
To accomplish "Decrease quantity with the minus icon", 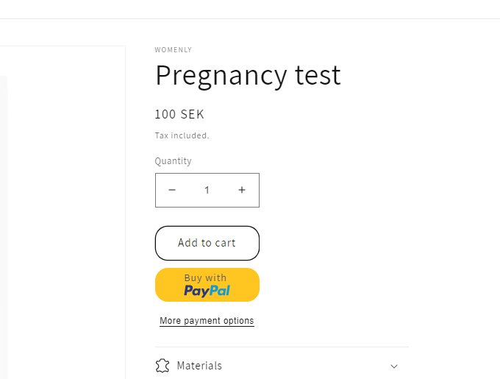I will 172,190.
